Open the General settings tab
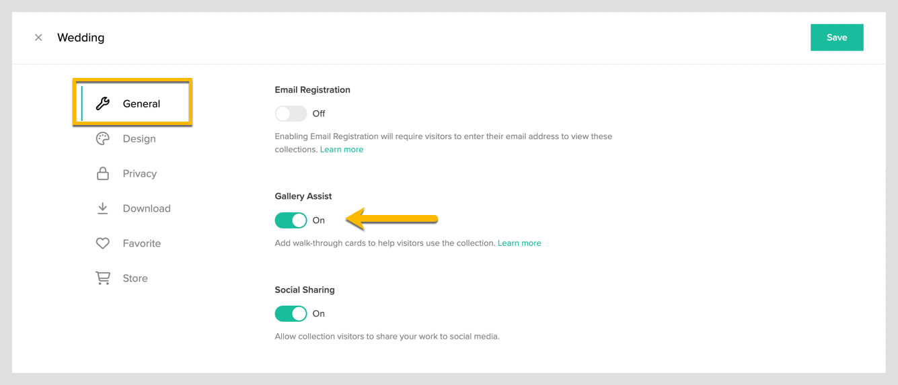The width and height of the screenshot is (898, 385). [x=141, y=103]
